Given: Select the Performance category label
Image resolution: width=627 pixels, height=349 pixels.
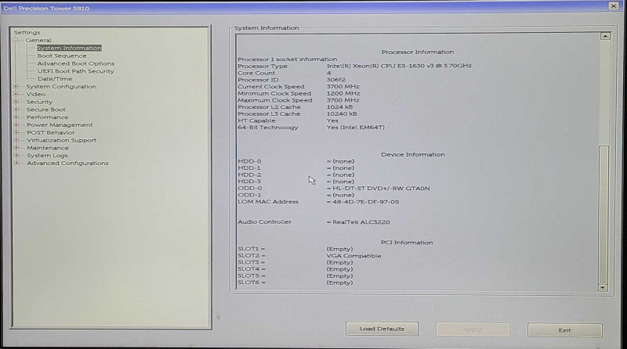Looking at the screenshot, I should coord(47,117).
